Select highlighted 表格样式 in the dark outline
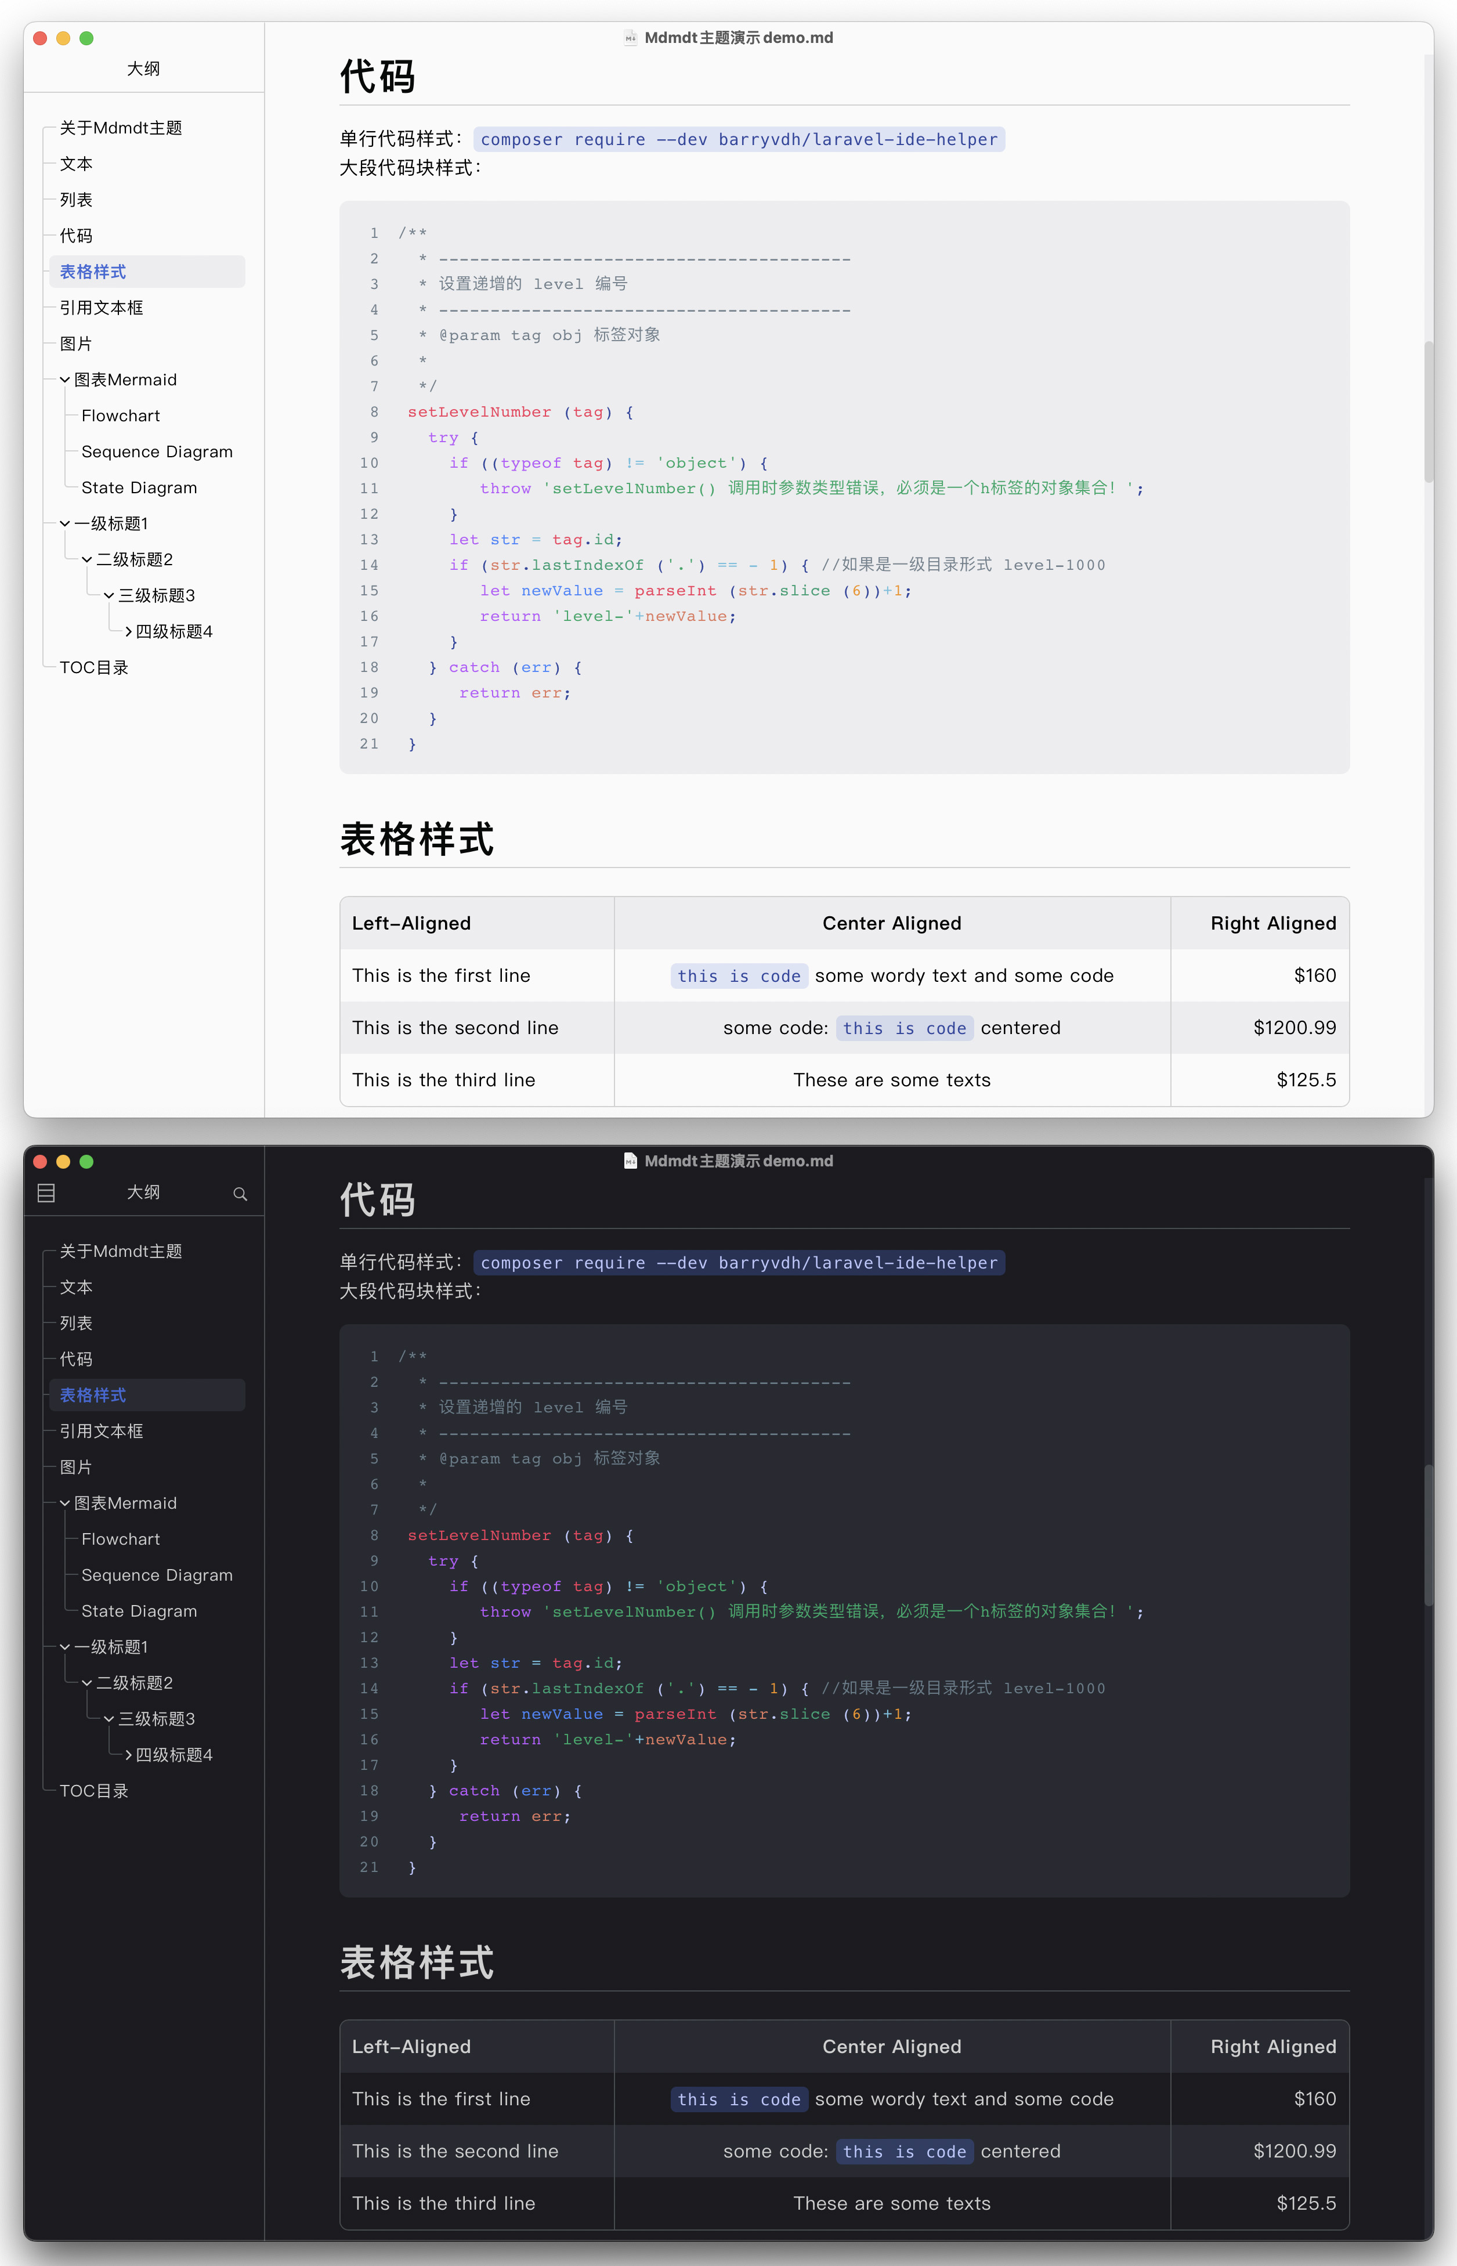The image size is (1457, 2266). point(147,1396)
